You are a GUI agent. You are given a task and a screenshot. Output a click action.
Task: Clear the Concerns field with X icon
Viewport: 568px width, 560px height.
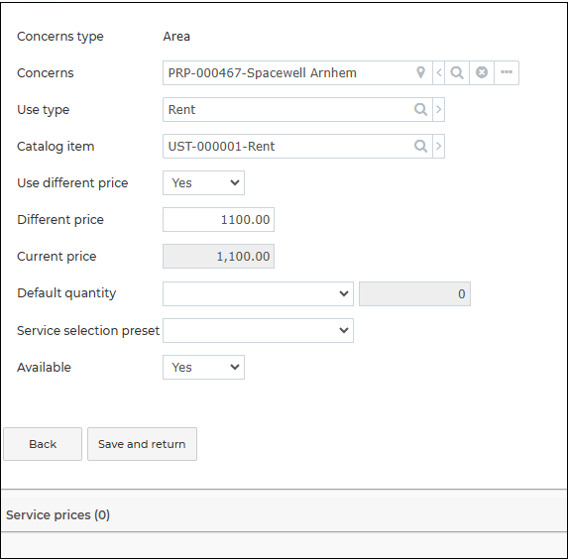tap(482, 72)
